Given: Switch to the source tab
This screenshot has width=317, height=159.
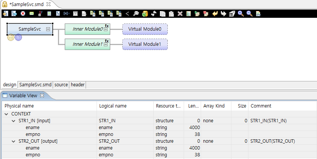Looking at the screenshot, I should [x=61, y=85].
